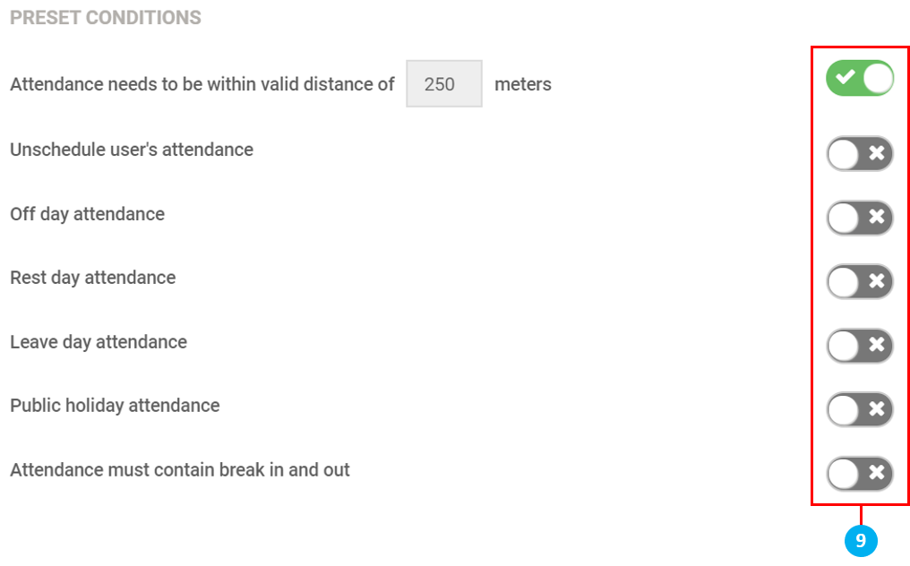Click the 'meters' unit text
Screen dimensions: 910x566
[x=523, y=84]
